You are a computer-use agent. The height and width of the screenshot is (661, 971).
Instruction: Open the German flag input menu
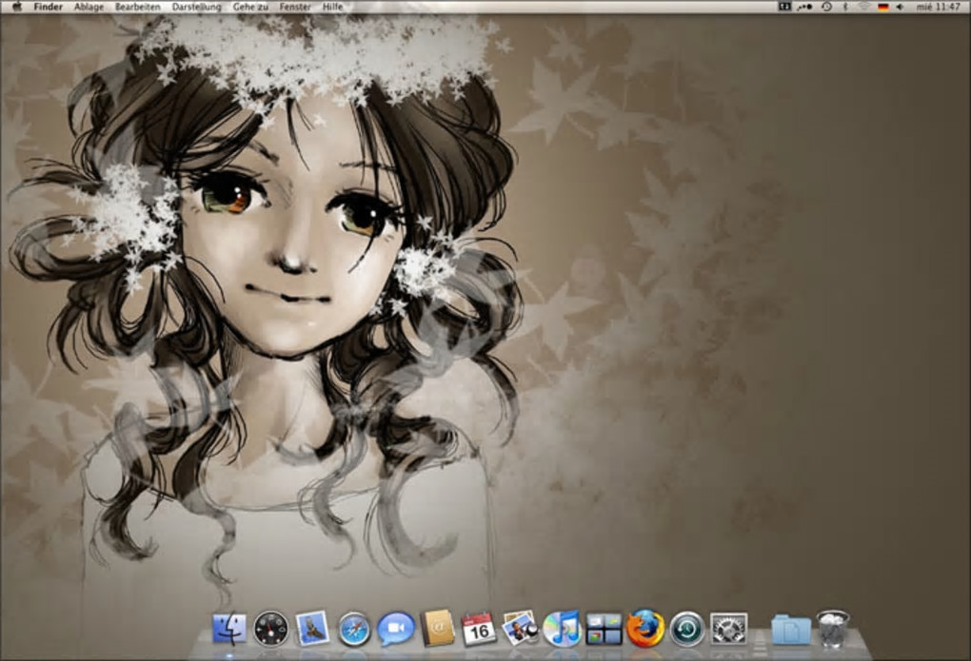(883, 7)
